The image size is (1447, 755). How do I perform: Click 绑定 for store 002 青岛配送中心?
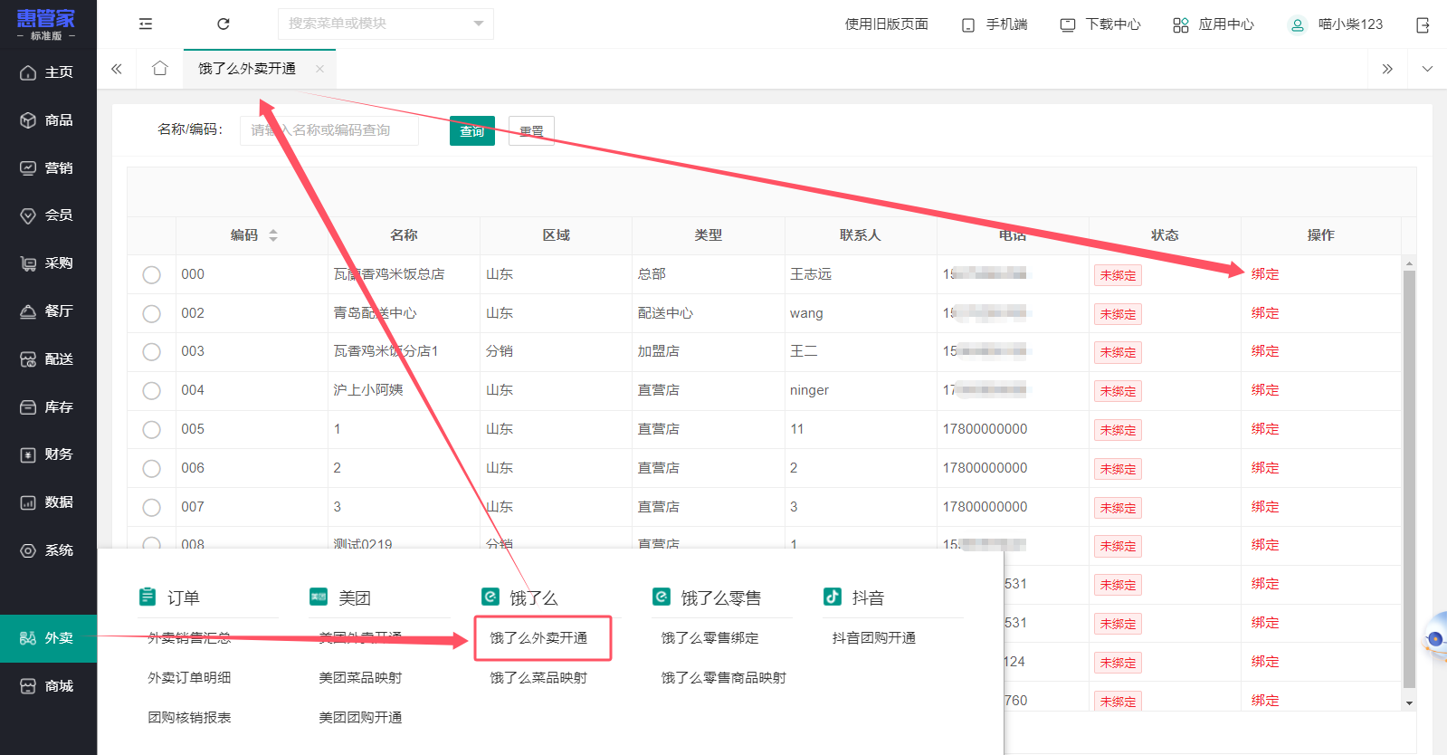[x=1265, y=313]
